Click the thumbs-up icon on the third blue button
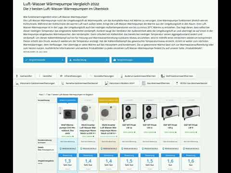This screenshot has width=231, height=173. point(115,60)
